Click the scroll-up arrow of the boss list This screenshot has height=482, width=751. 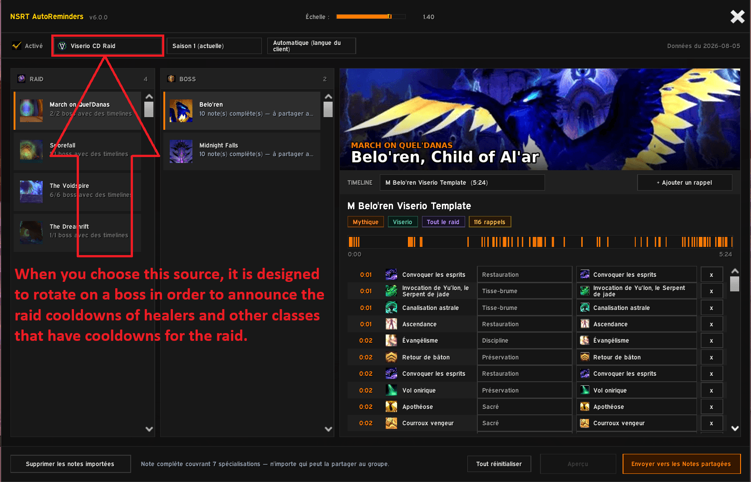[329, 97]
